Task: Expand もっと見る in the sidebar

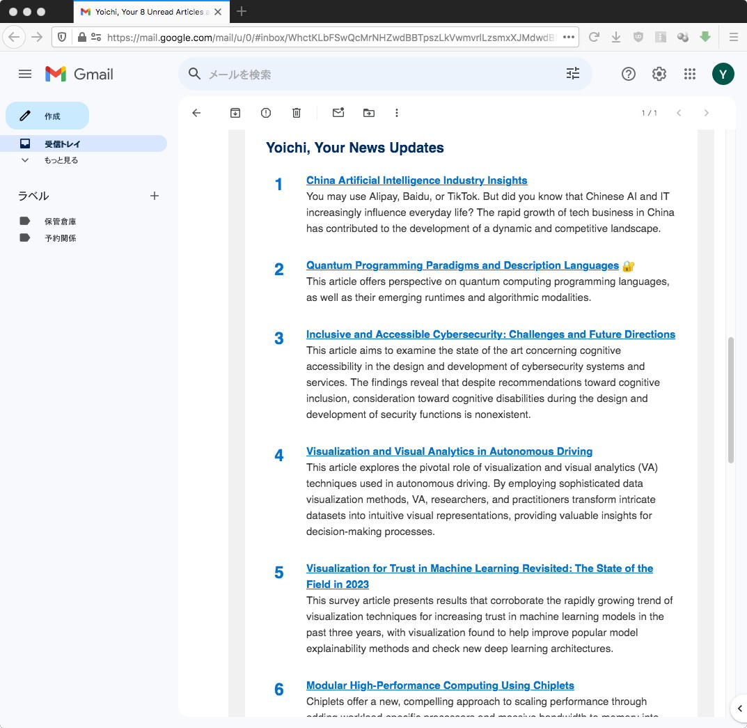Action: coord(61,160)
